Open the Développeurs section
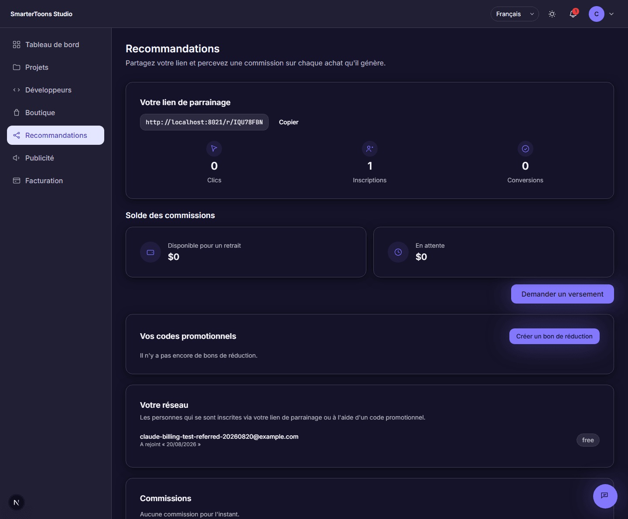 (x=55, y=90)
